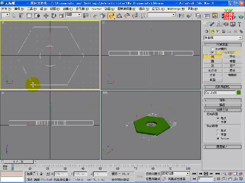This screenshot has width=245, height=183.
Task: Open Select by Name list tool
Action: (21, 16)
